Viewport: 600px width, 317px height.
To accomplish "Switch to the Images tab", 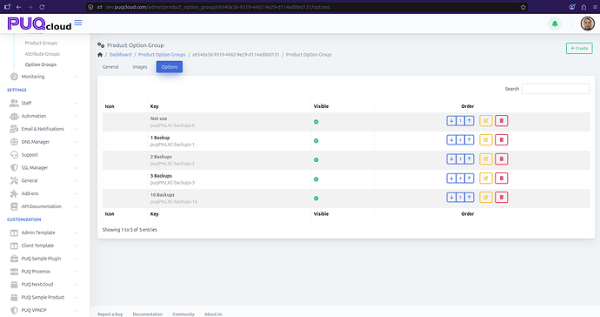I will (x=140, y=67).
